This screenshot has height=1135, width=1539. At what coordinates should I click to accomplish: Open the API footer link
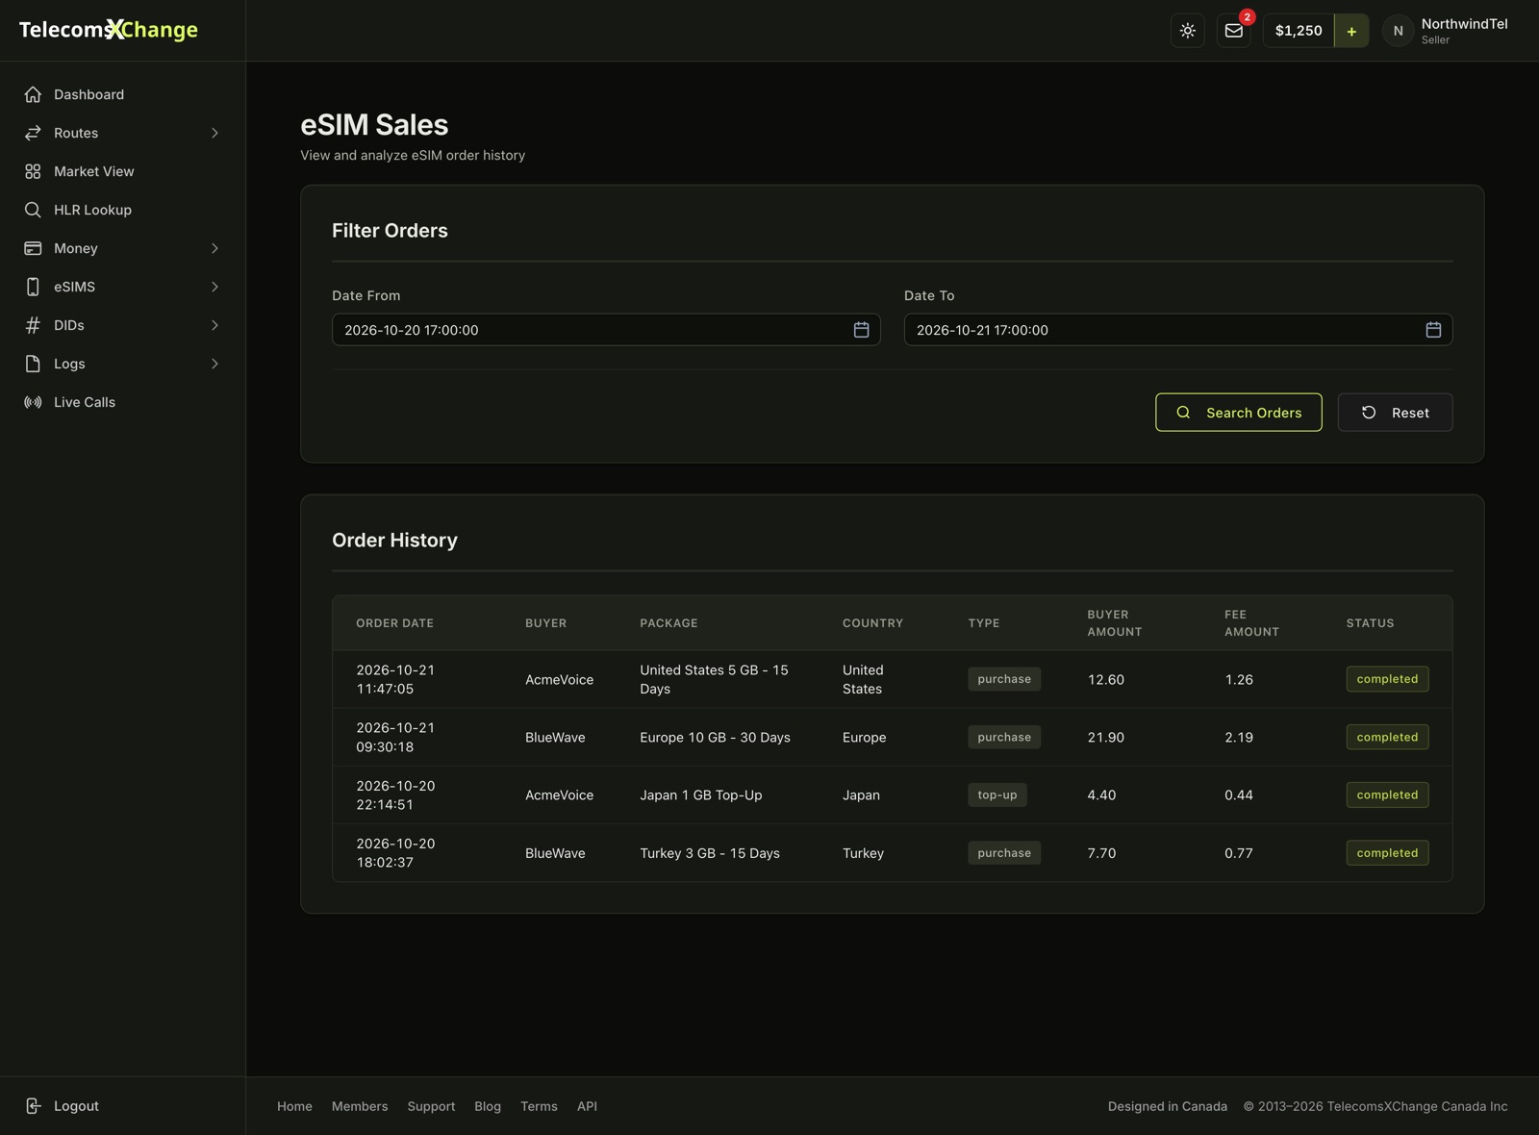pos(587,1106)
